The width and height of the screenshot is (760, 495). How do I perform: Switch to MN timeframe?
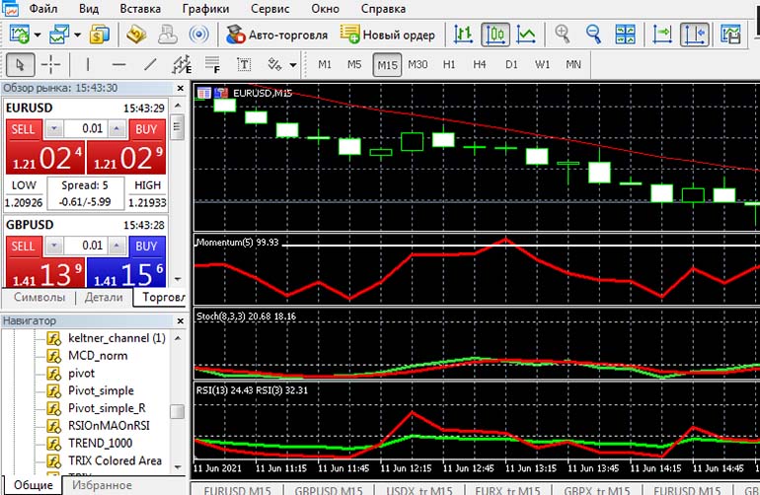pos(573,64)
